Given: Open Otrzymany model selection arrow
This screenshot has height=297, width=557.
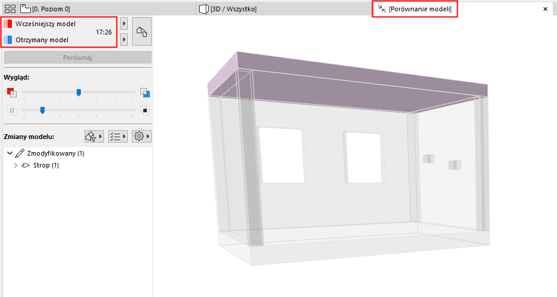Looking at the screenshot, I should [x=124, y=39].
